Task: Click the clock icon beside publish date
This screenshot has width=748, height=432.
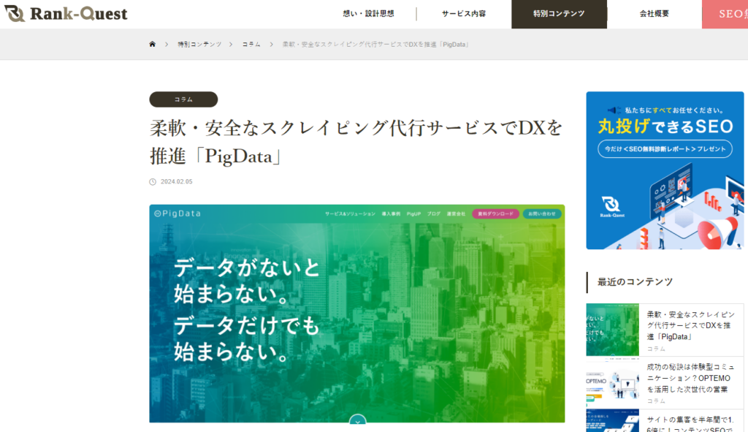Action: coord(153,182)
